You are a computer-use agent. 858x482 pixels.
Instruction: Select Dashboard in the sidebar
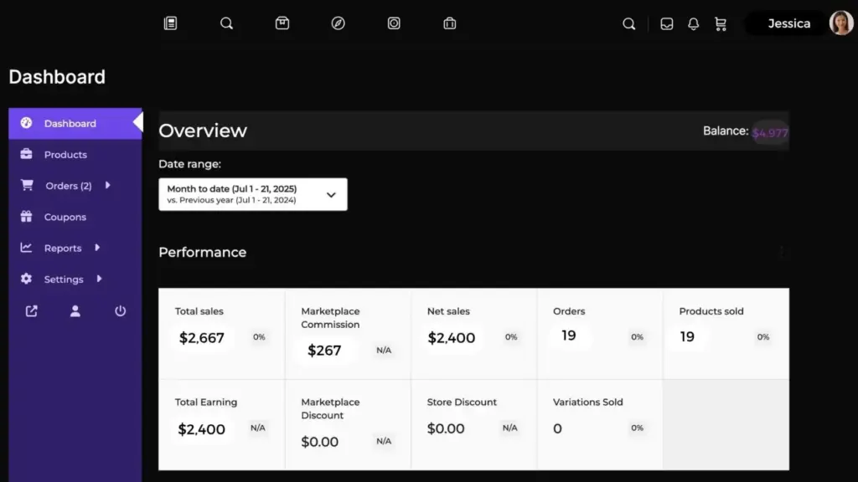pyautogui.click(x=70, y=124)
